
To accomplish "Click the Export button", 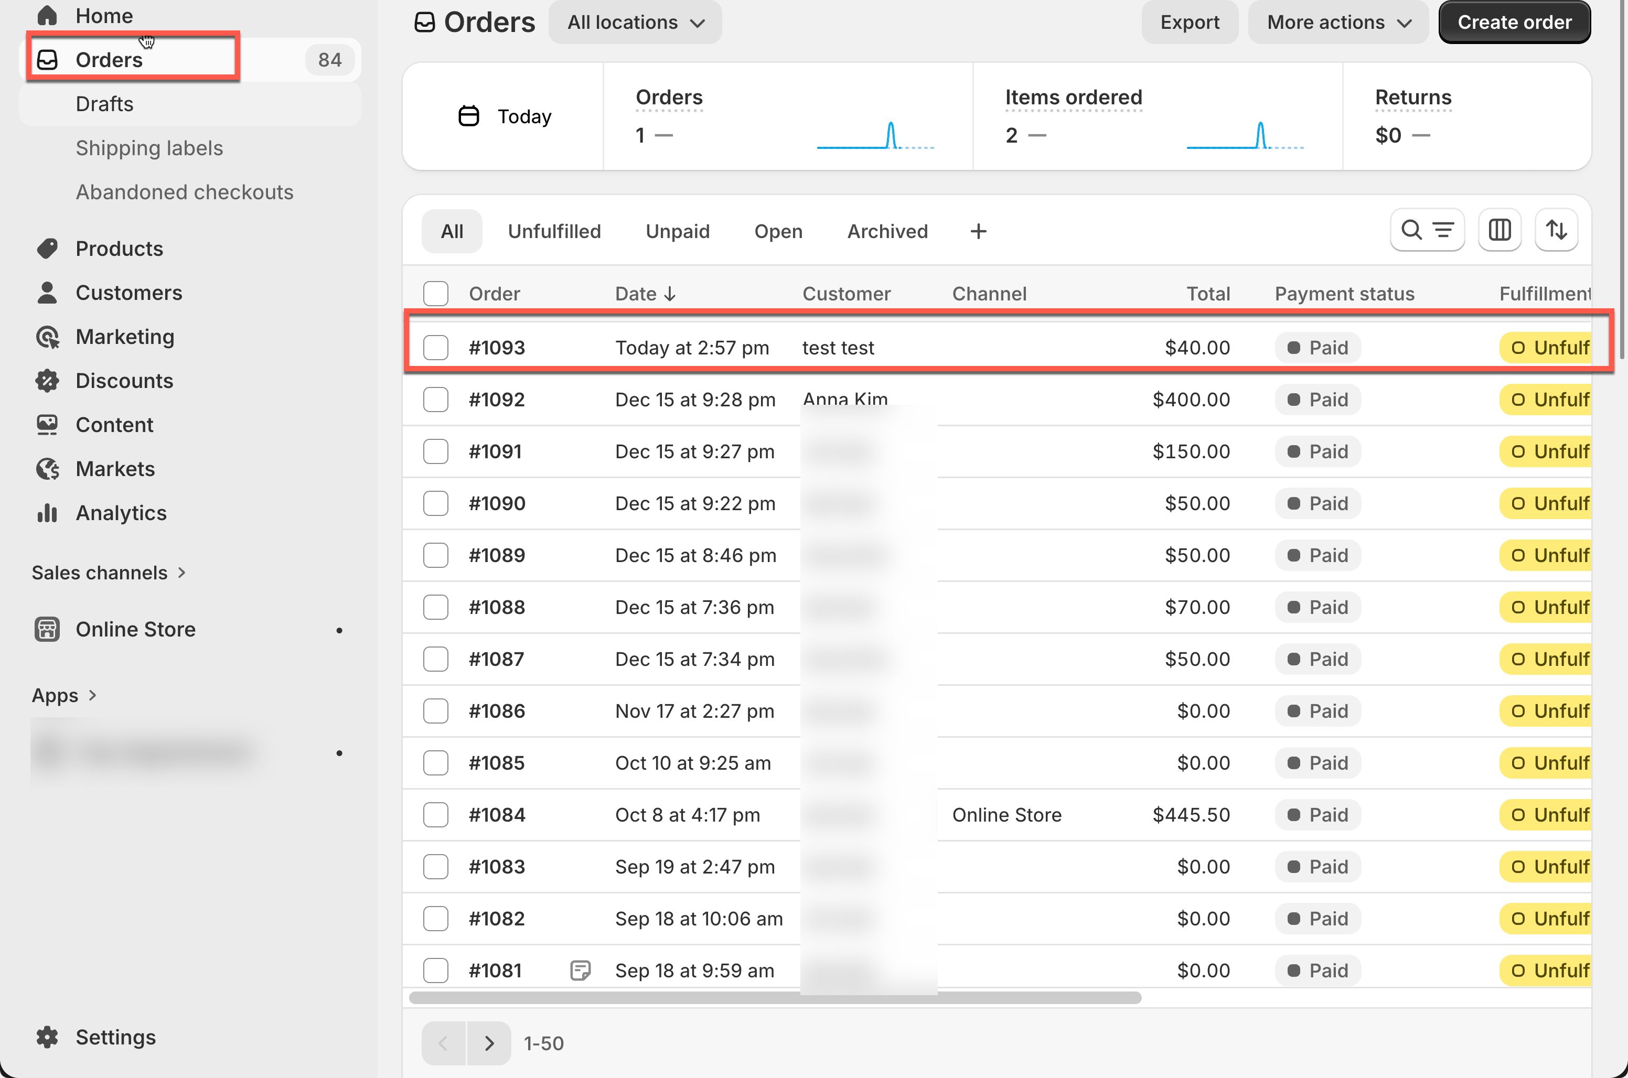I will point(1190,23).
